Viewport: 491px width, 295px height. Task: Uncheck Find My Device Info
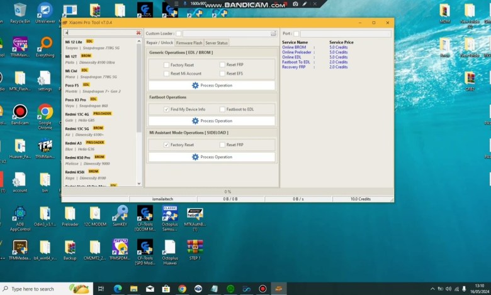166,109
